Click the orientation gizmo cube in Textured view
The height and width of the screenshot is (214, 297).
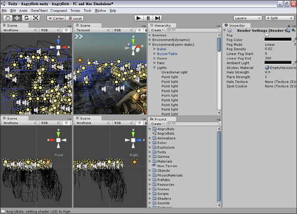134,48
